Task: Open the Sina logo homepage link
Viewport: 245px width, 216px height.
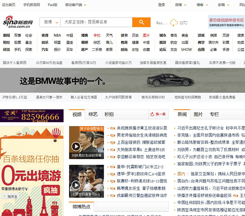Action: coord(18,22)
